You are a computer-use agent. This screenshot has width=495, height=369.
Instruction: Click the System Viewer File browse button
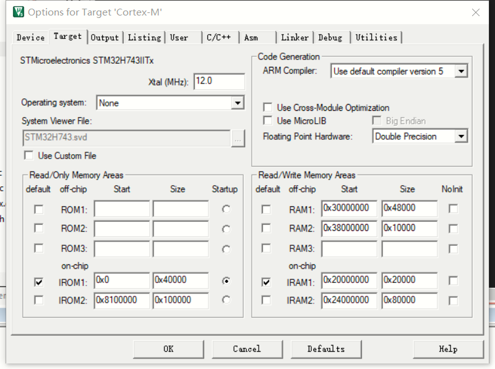(238, 139)
